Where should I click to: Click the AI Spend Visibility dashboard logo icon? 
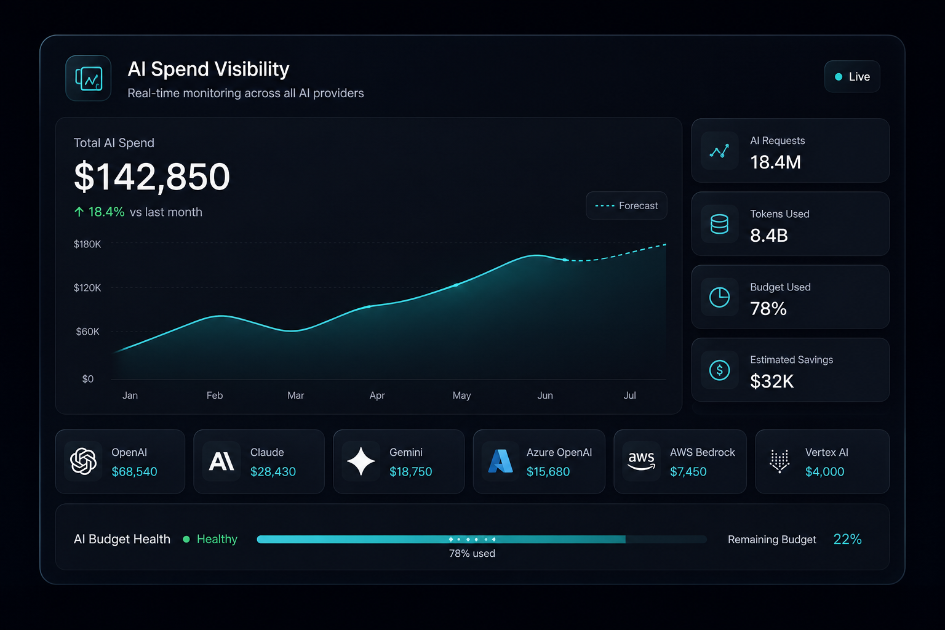[x=89, y=78]
